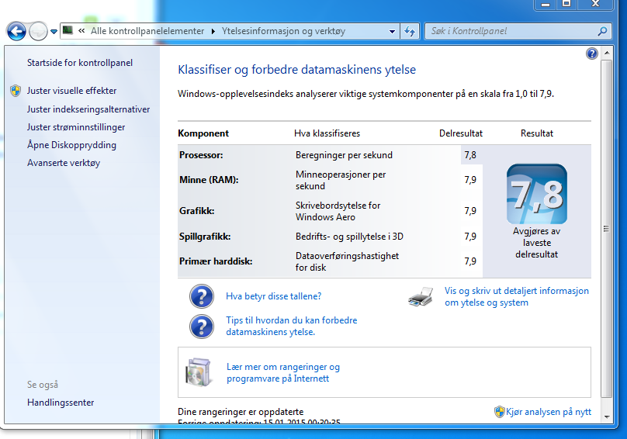
Task: Open help with the blue question-mark button
Action: (x=592, y=54)
